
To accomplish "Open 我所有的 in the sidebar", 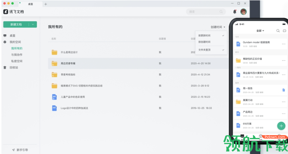I will [x=17, y=48].
